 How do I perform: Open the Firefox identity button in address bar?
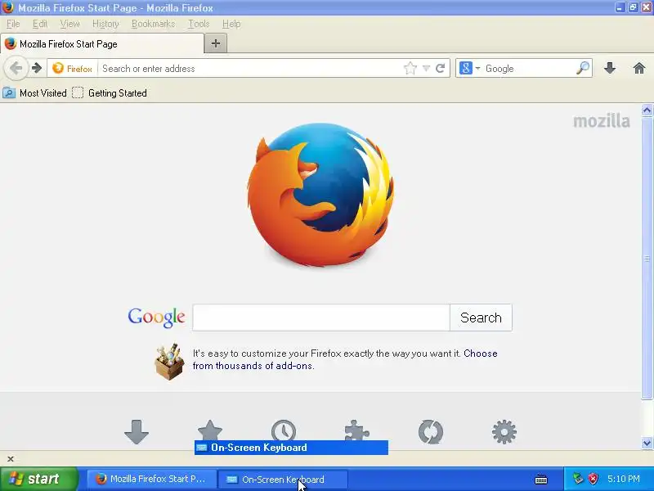[73, 69]
